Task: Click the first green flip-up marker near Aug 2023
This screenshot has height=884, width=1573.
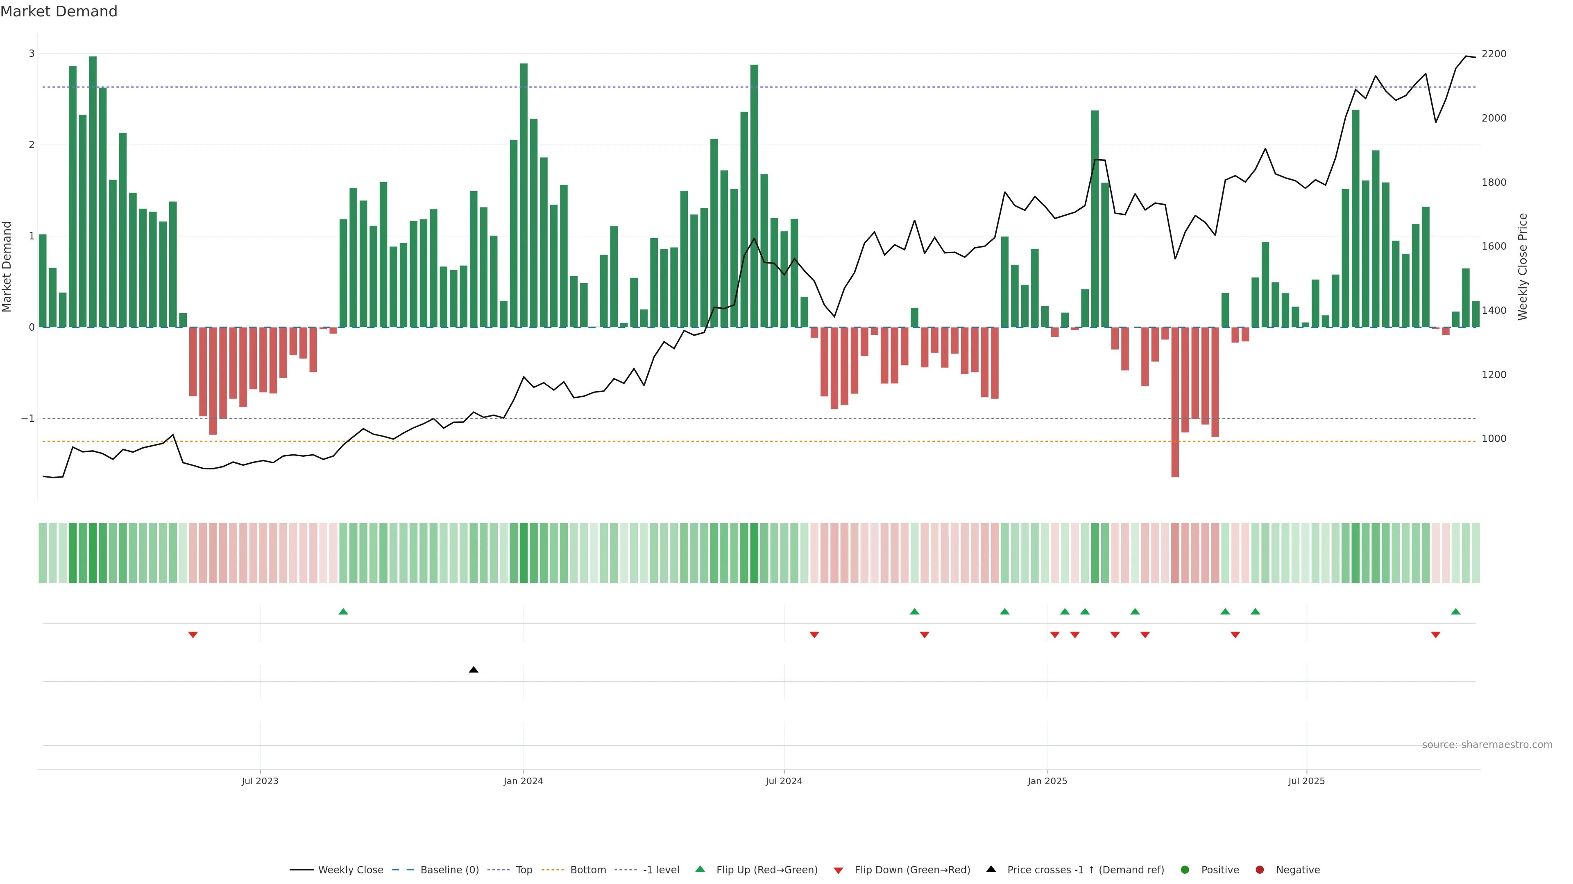Action: [343, 611]
